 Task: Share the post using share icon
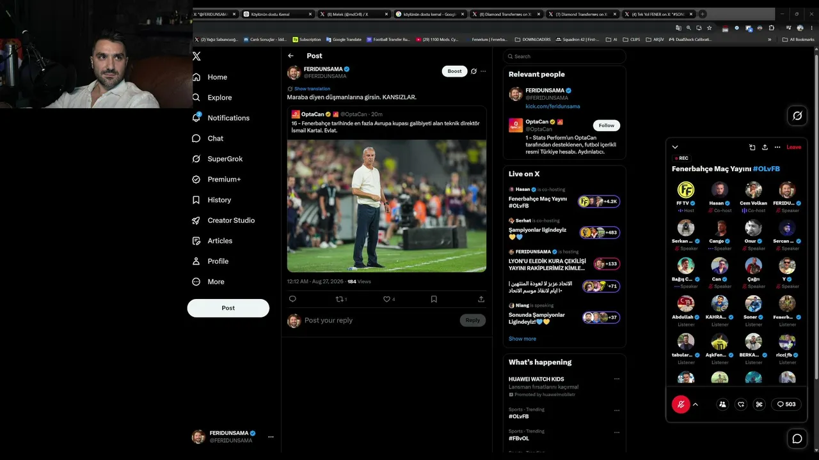[481, 299]
